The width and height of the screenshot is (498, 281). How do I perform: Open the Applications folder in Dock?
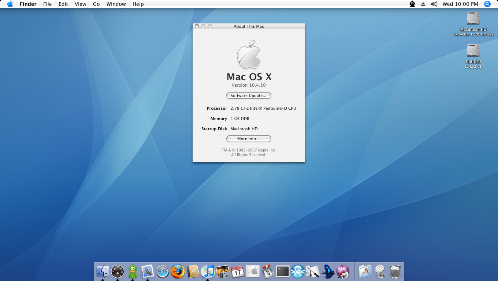[365, 271]
